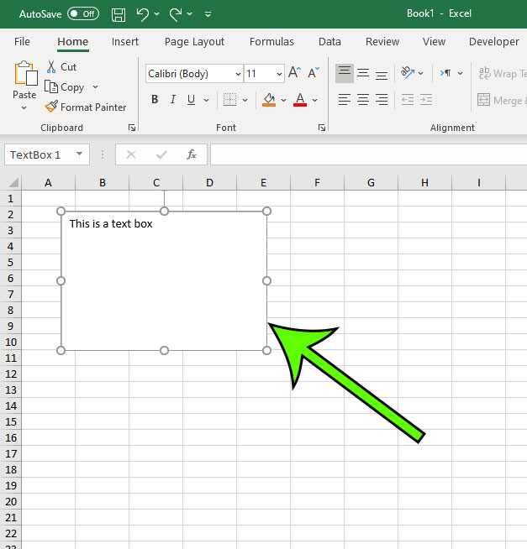Image resolution: width=527 pixels, height=549 pixels.
Task: Click the Wrap Text button
Action: coord(503,74)
